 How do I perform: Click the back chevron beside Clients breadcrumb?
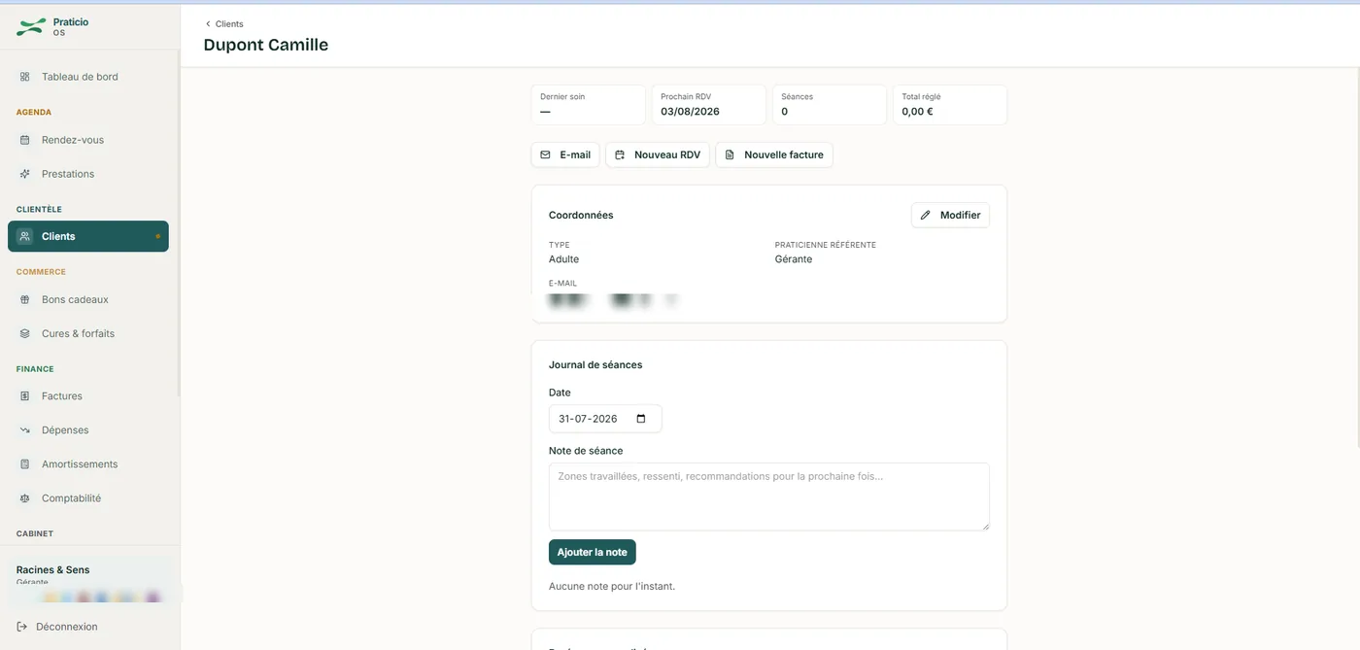[x=207, y=23]
